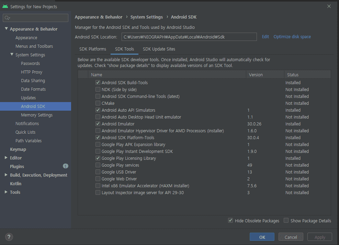Toggle Hide Obsolete Packages checkbox
Viewport: 339px width, 245px height.
coord(230,221)
